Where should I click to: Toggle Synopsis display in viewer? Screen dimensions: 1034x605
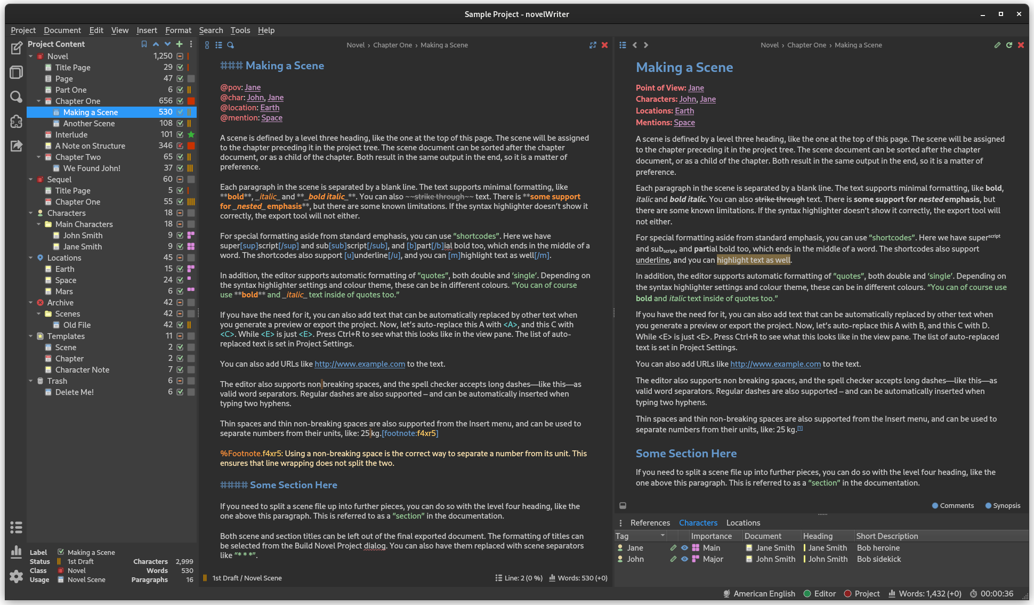pyautogui.click(x=1003, y=506)
